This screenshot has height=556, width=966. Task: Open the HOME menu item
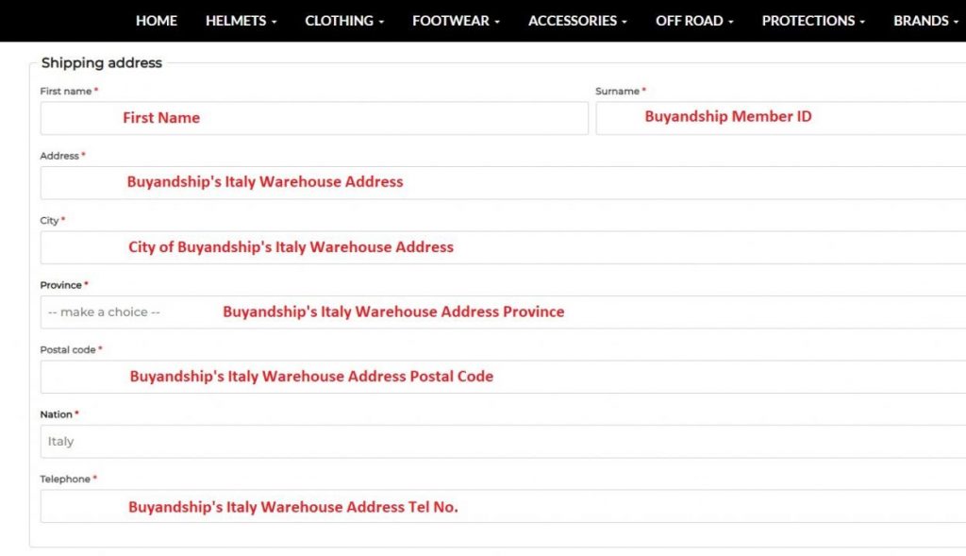click(x=157, y=21)
